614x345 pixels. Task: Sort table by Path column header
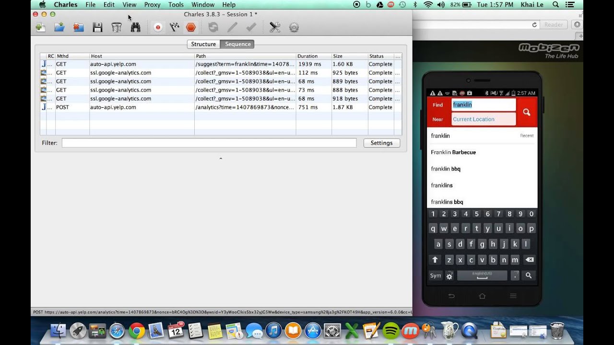[x=245, y=56]
